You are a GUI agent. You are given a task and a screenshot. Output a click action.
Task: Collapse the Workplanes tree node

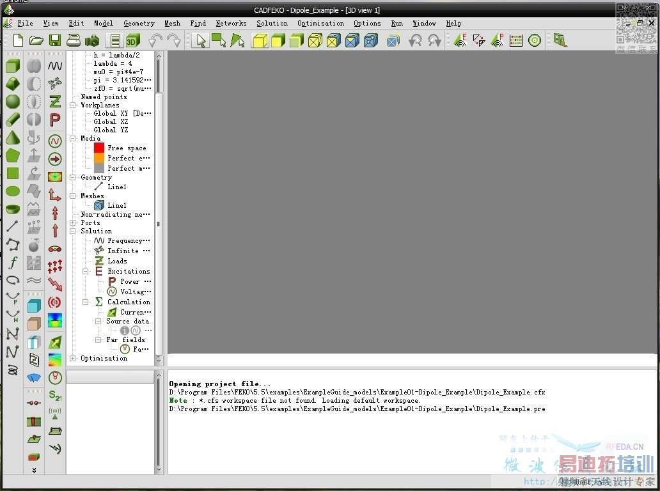pos(72,105)
